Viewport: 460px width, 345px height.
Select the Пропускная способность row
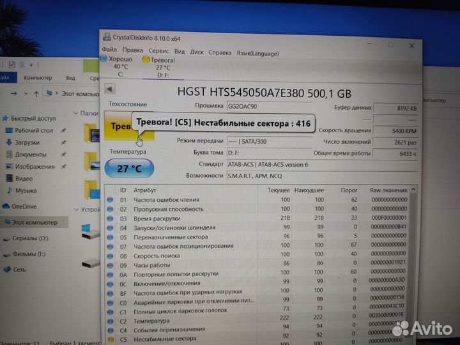coord(257,209)
